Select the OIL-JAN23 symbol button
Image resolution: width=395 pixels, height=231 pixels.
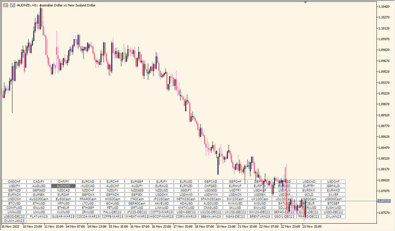pyautogui.click(x=333, y=216)
